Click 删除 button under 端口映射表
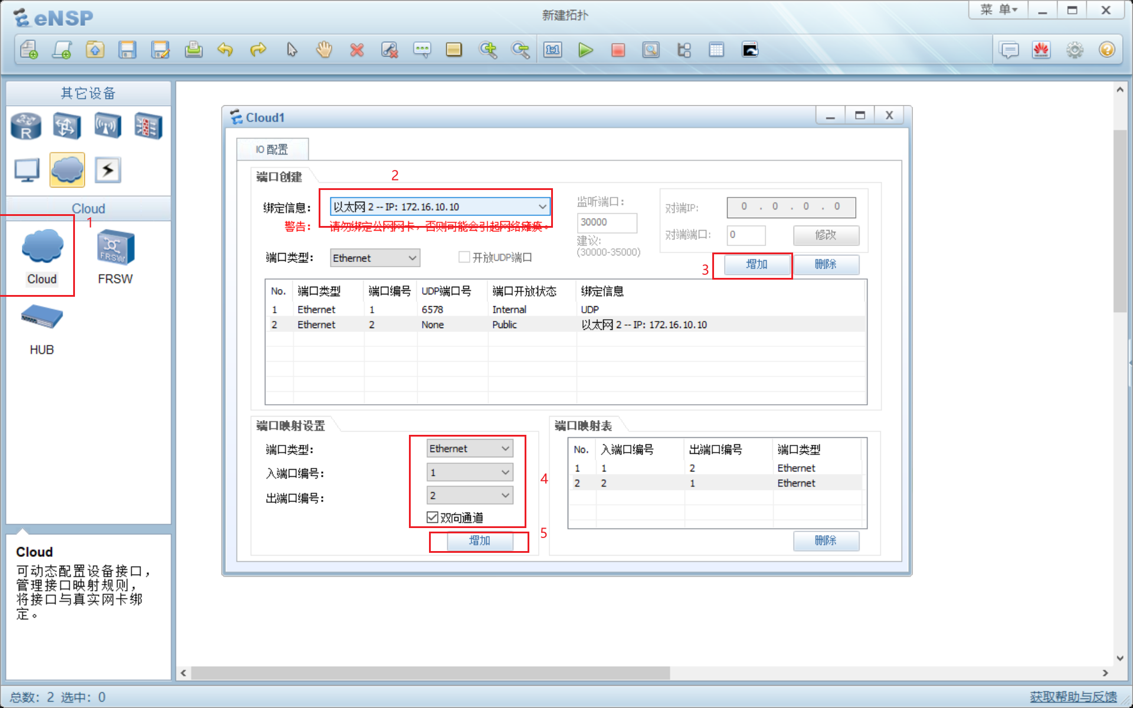This screenshot has height=708, width=1133. tap(825, 540)
